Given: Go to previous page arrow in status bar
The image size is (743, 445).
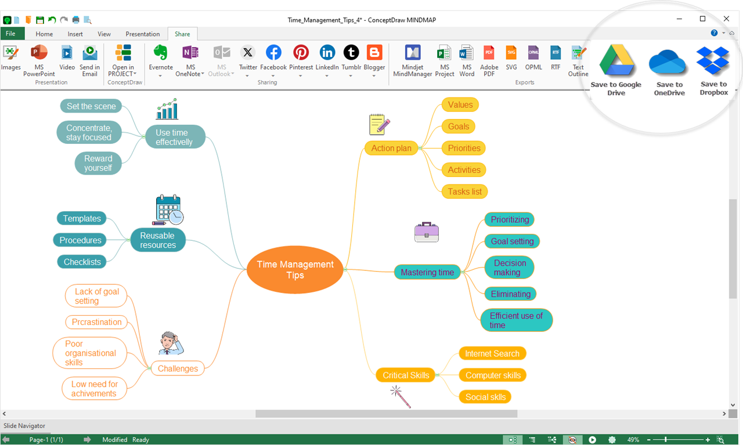Looking at the screenshot, I should coord(6,440).
